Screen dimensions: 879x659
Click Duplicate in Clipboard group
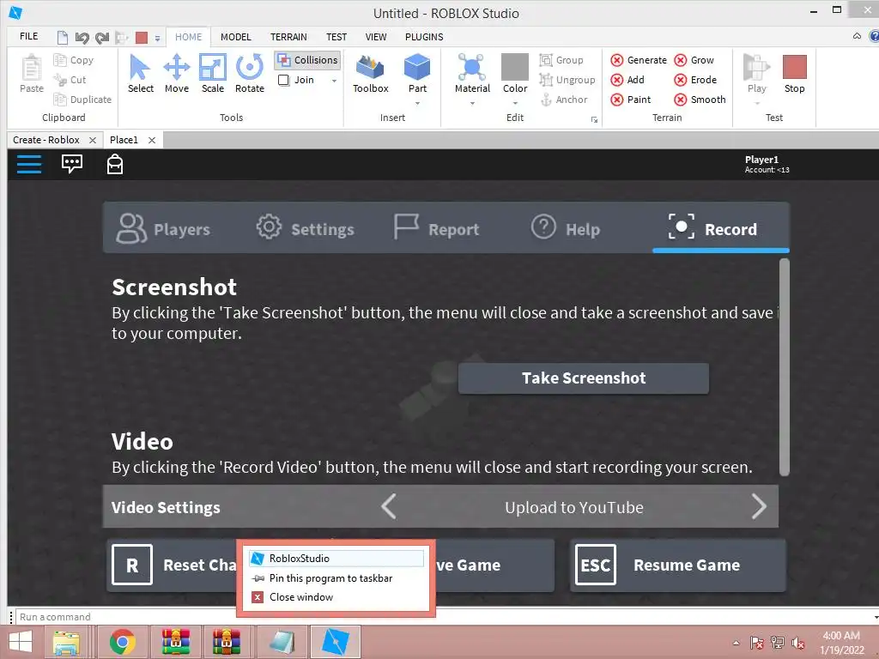pos(82,100)
